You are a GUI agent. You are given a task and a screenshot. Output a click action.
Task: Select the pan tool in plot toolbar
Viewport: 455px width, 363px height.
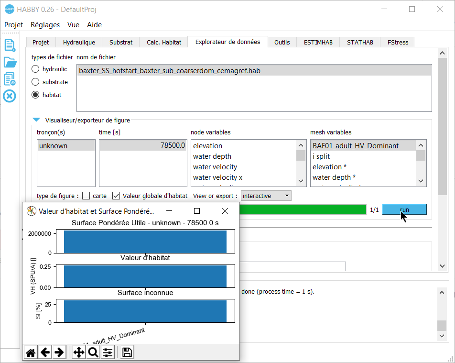coord(78,352)
